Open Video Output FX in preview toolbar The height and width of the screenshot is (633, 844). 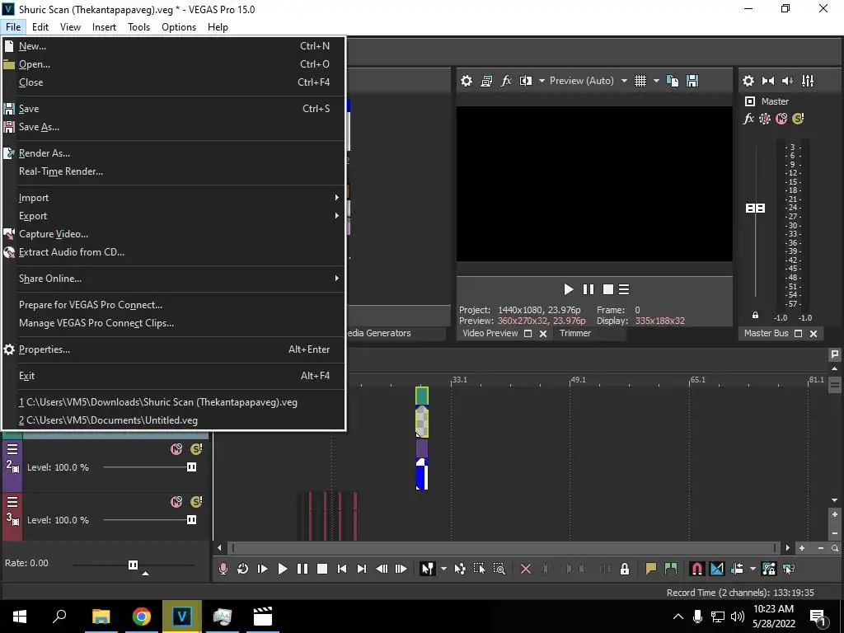[x=506, y=81]
